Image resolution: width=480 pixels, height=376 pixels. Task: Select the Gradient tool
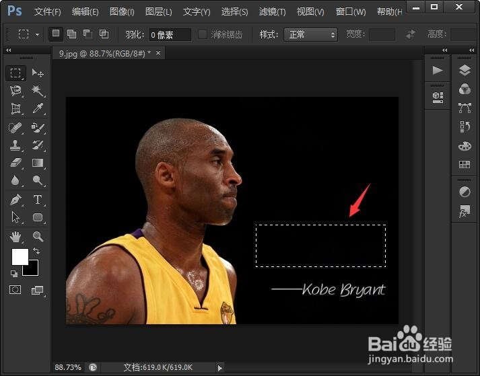tap(38, 163)
